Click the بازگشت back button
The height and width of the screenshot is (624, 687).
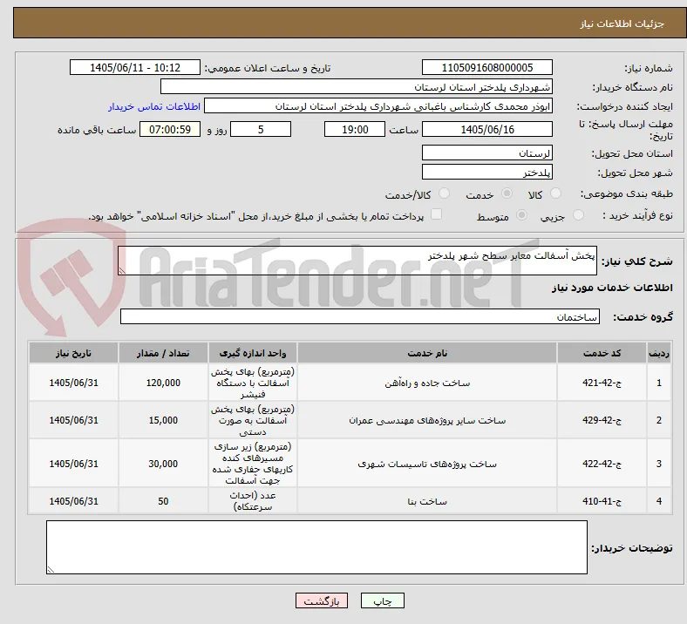322,600
